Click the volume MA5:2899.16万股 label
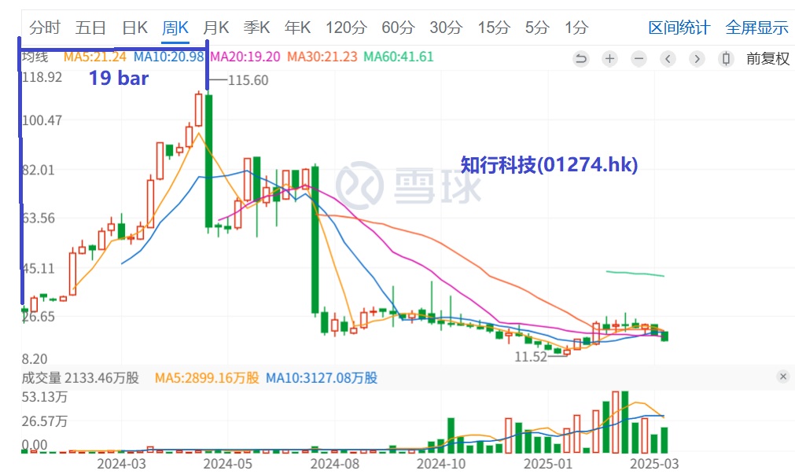The width and height of the screenshot is (795, 474). tap(207, 378)
